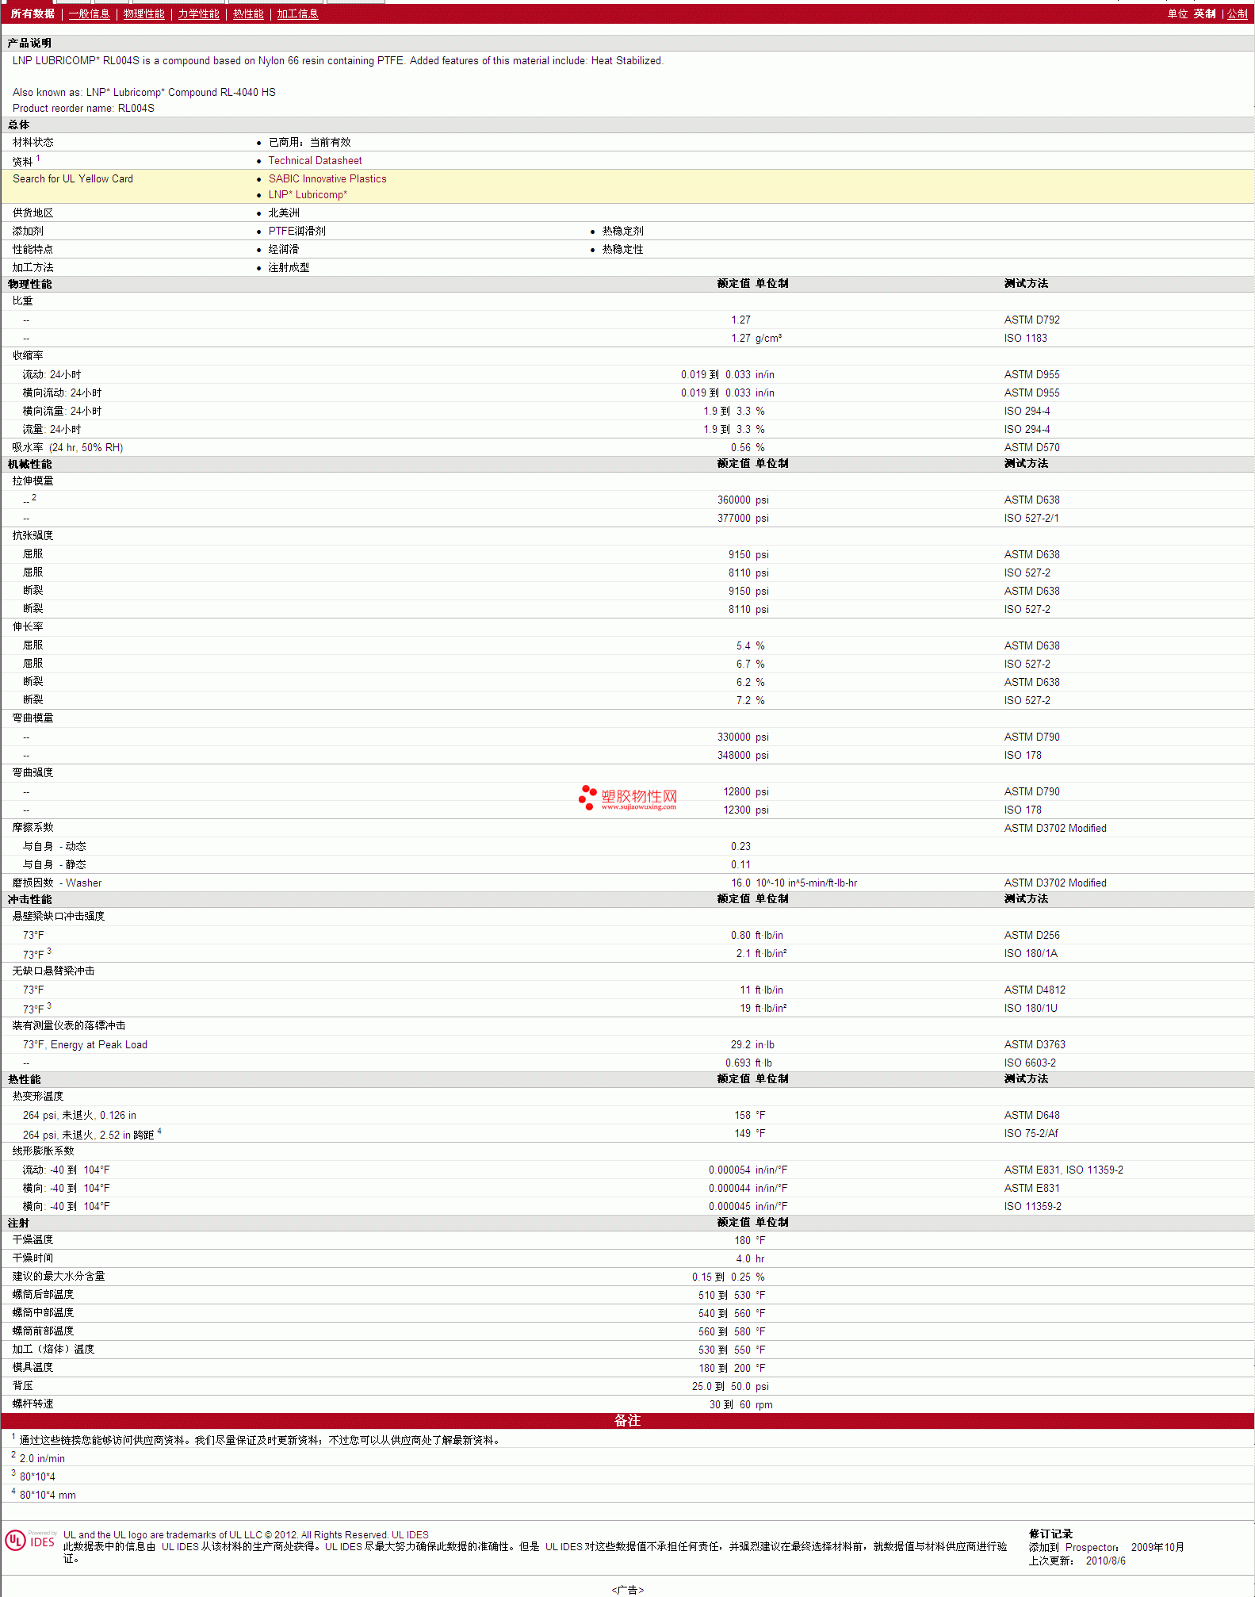Click the <广告> label at page bottom
The height and width of the screenshot is (1597, 1255).
[627, 1590]
